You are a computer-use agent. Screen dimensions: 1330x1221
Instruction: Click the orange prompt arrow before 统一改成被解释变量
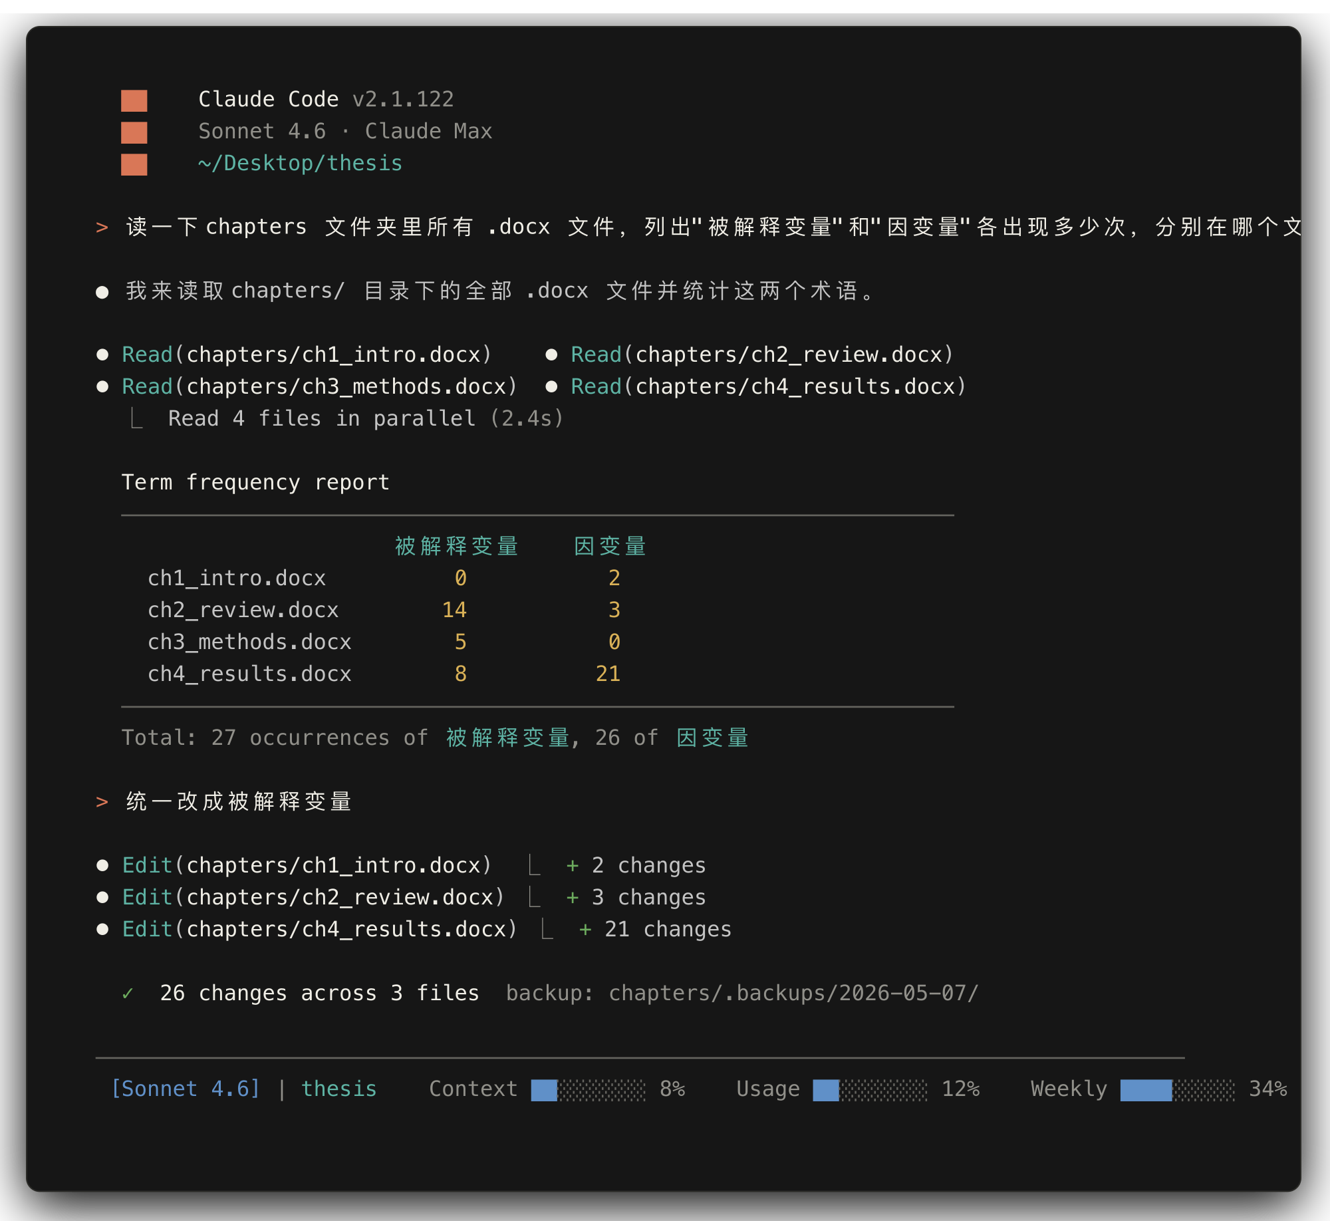[x=102, y=802]
